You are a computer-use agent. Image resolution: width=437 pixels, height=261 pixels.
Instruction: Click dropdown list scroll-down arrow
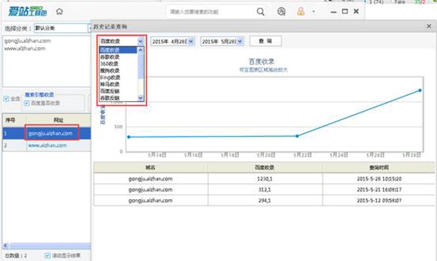(x=140, y=98)
